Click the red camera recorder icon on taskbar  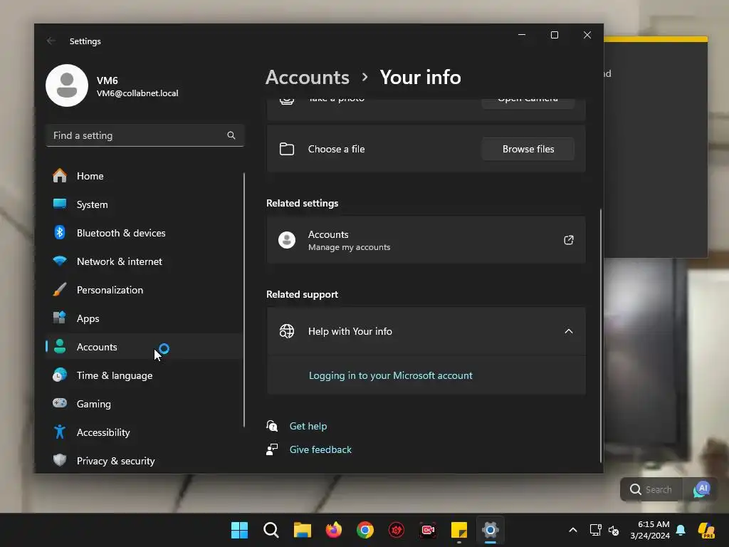click(x=428, y=530)
